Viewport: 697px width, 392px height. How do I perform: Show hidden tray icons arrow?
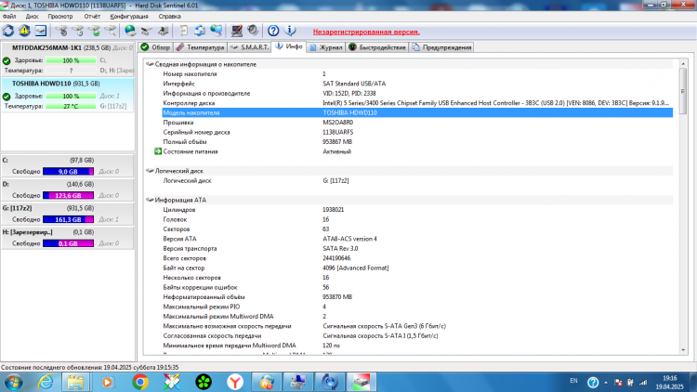coord(605,382)
